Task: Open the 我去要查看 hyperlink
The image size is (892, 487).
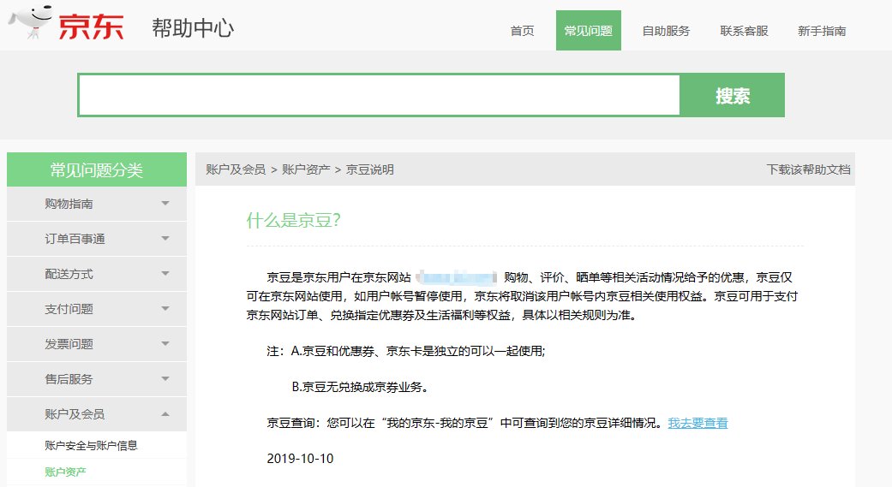Action: [698, 423]
